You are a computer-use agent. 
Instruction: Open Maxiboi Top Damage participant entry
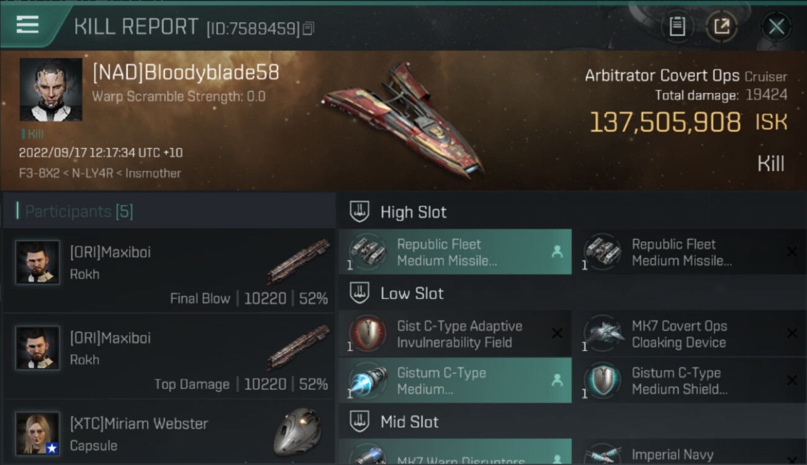pos(169,356)
